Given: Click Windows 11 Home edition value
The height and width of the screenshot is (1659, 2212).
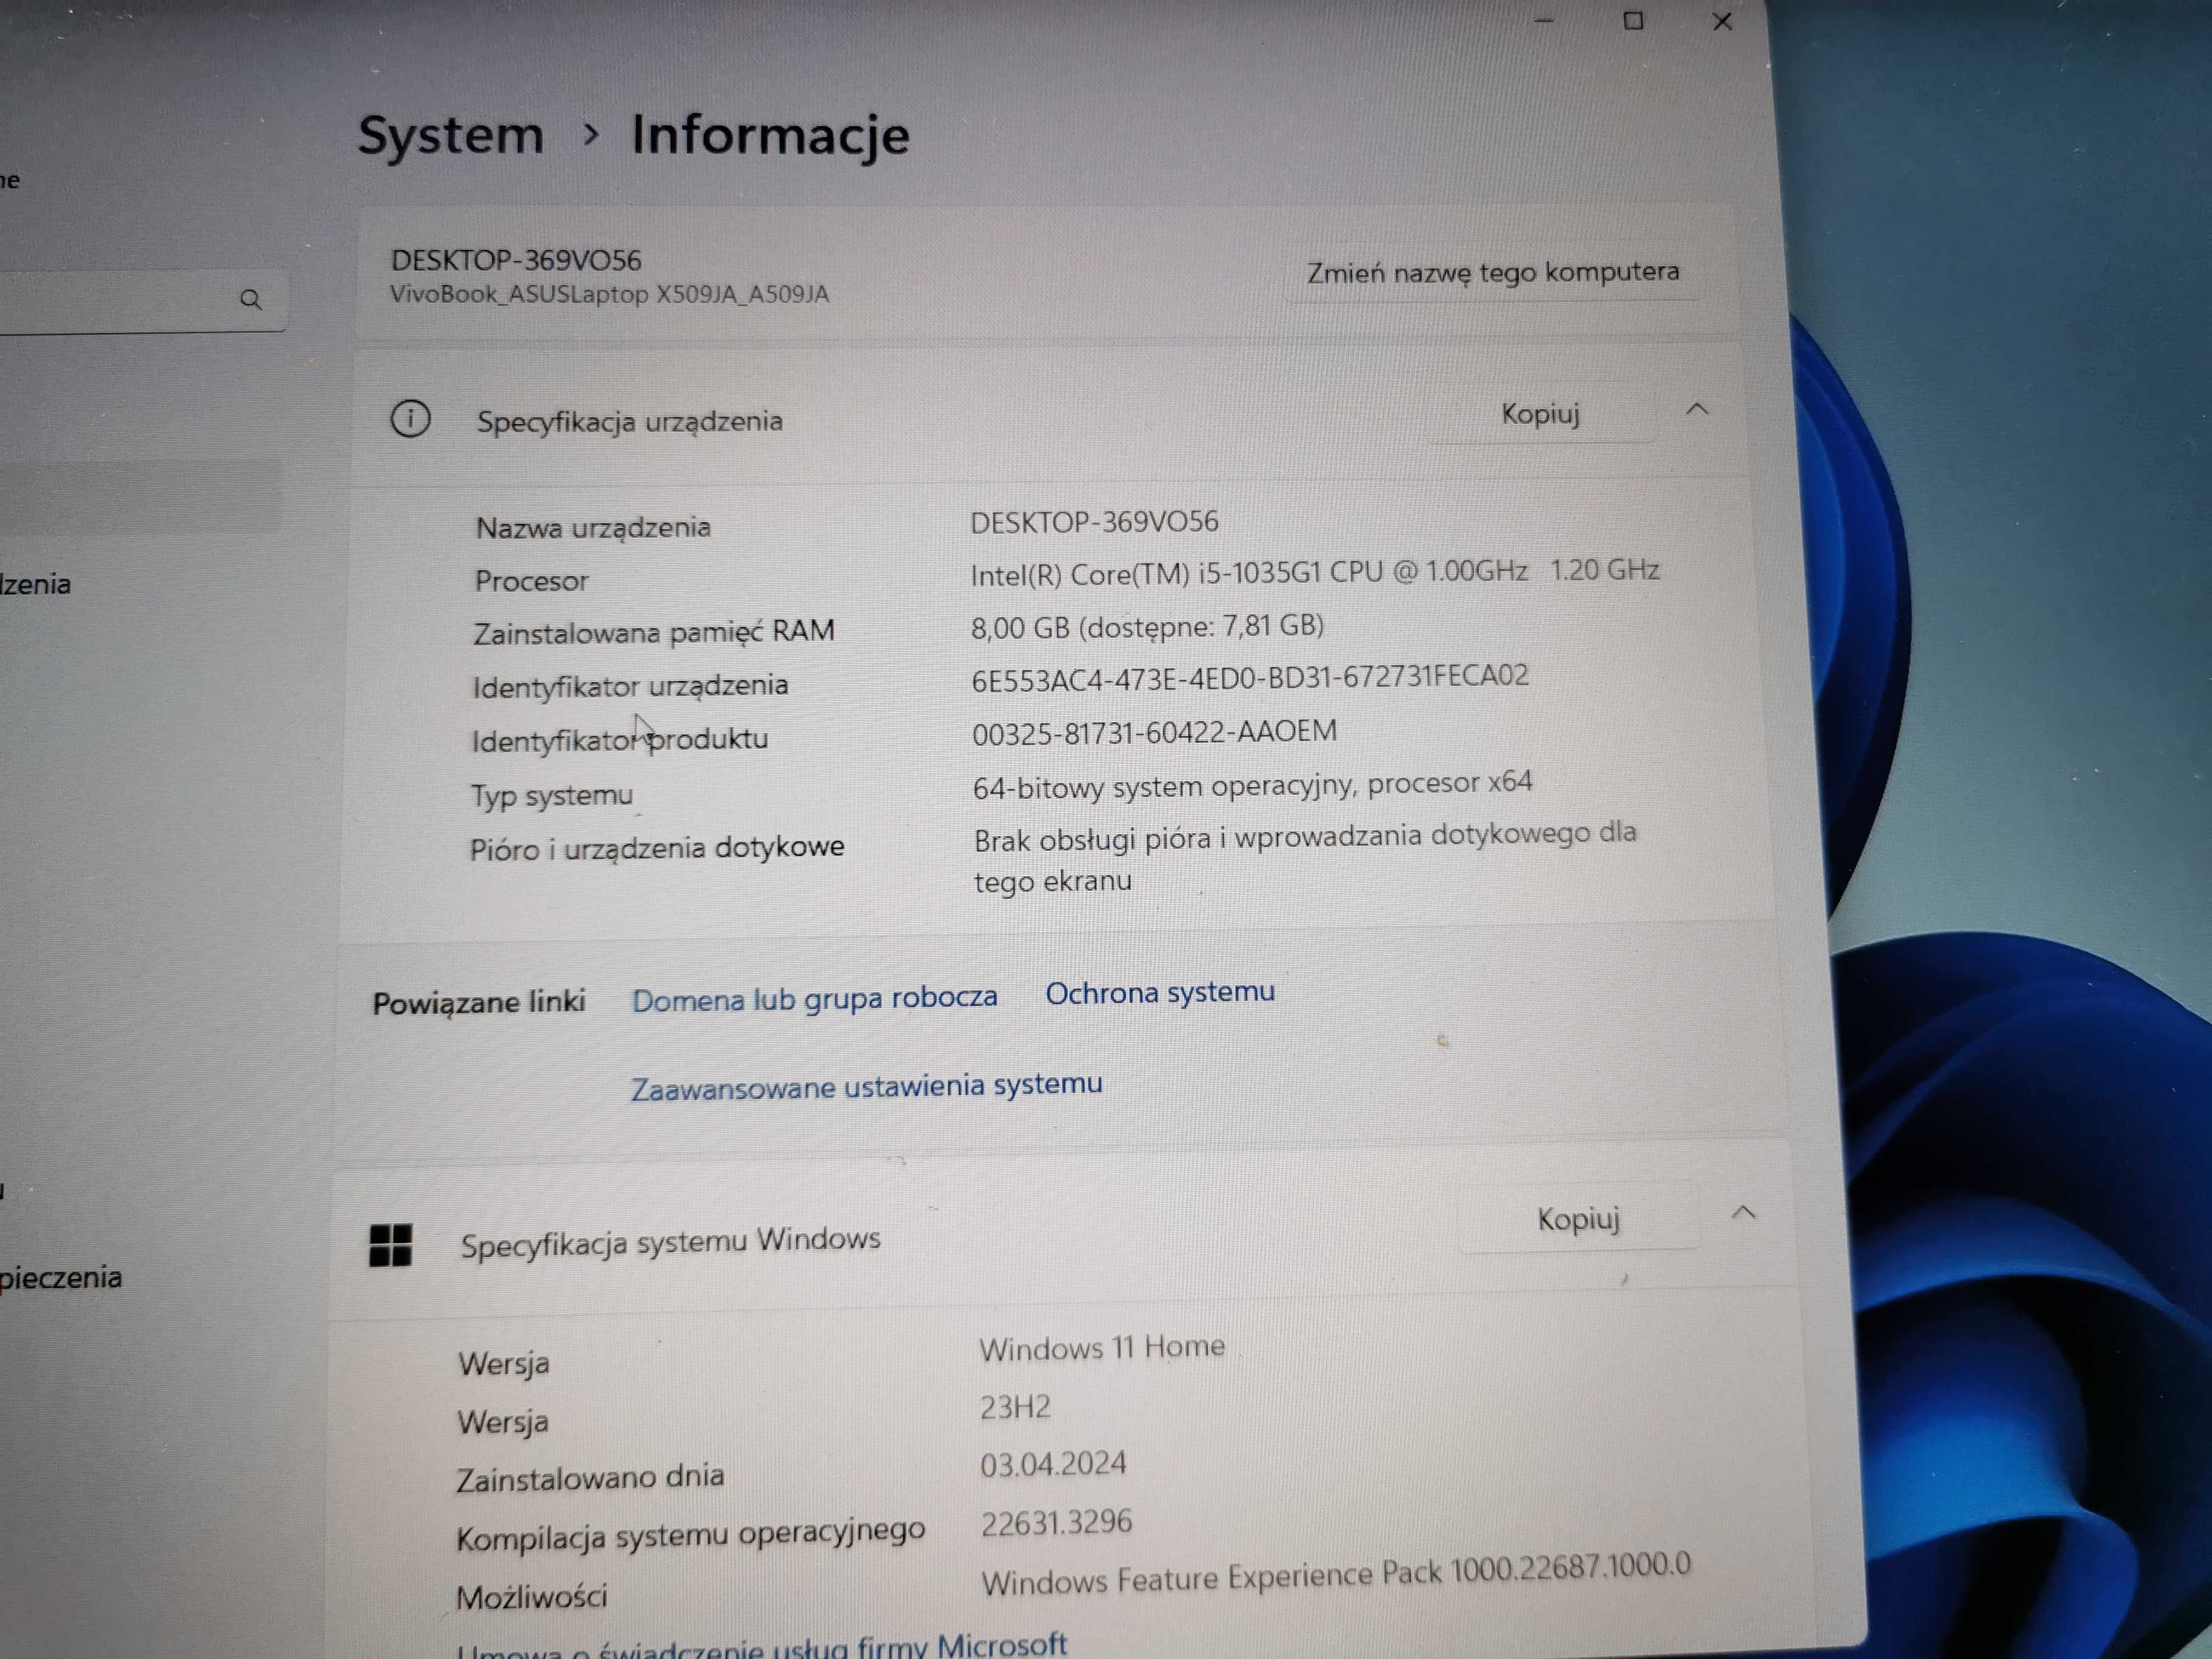Looking at the screenshot, I should pyautogui.click(x=1101, y=1348).
